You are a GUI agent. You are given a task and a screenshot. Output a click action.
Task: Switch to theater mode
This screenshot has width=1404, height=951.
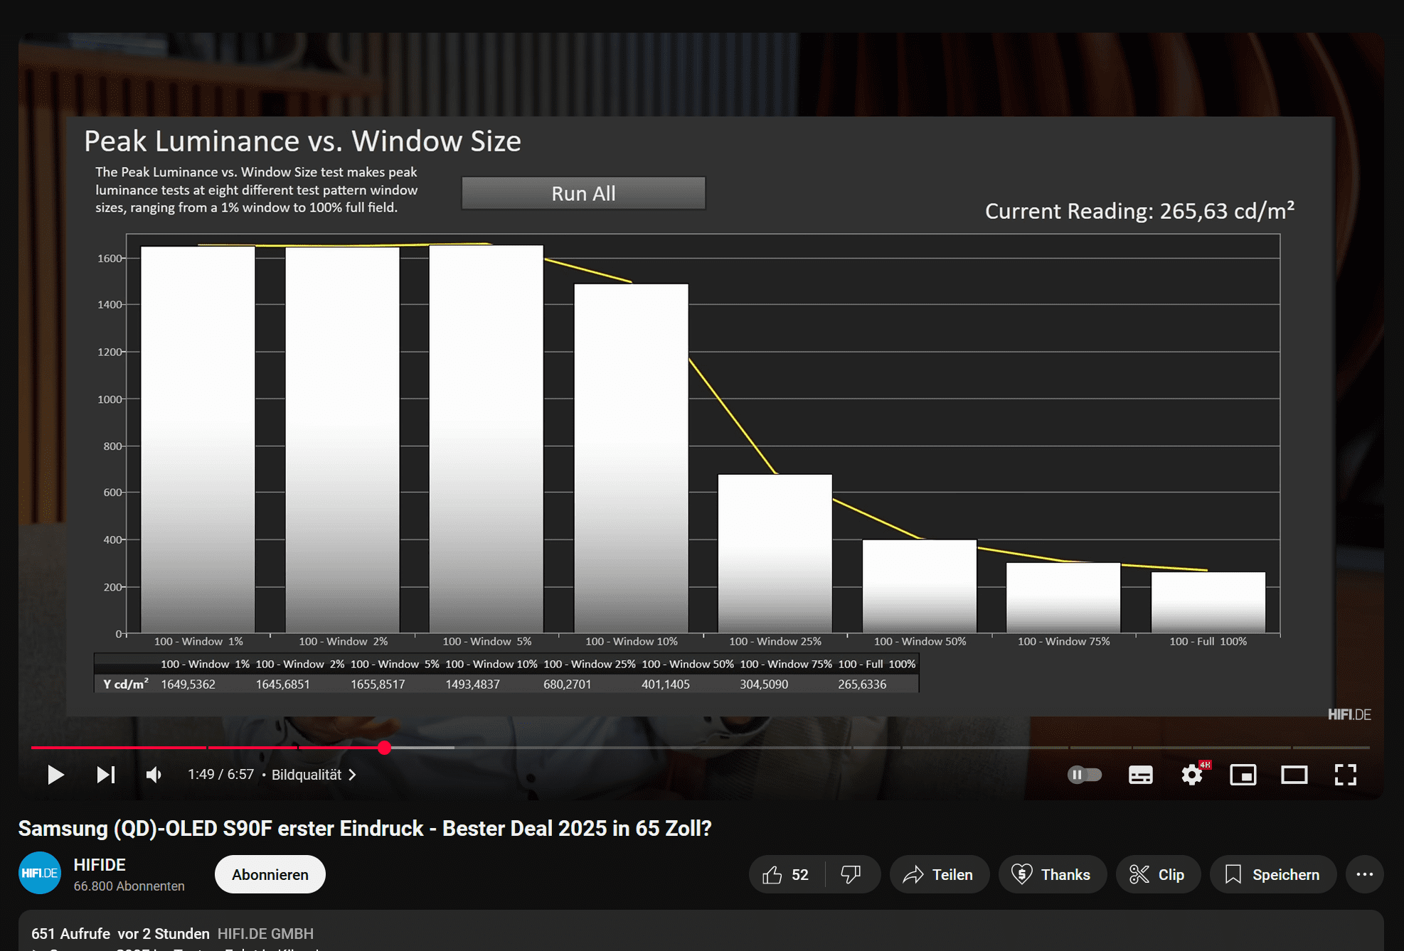(x=1294, y=775)
